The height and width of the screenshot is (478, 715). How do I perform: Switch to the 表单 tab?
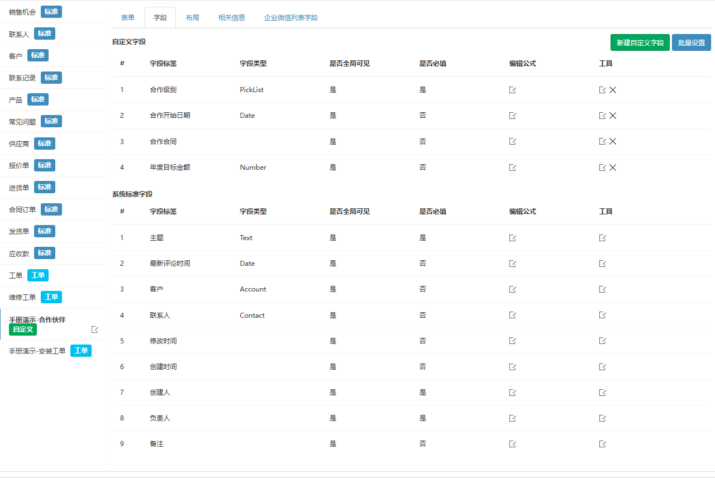pos(128,18)
